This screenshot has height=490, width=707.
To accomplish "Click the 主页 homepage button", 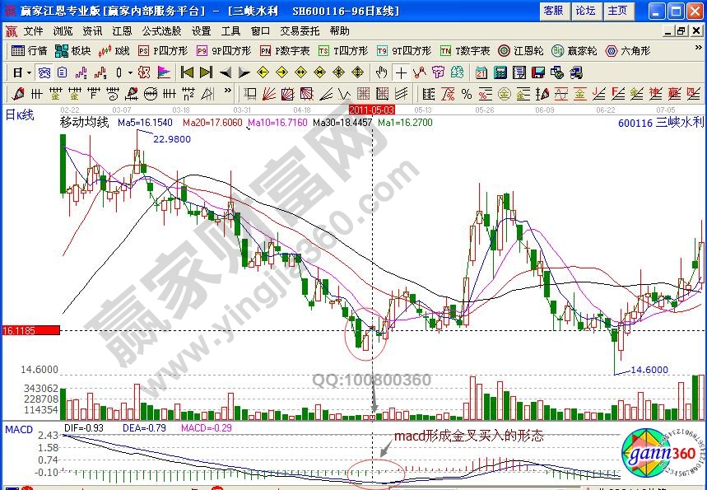I will click(618, 11).
